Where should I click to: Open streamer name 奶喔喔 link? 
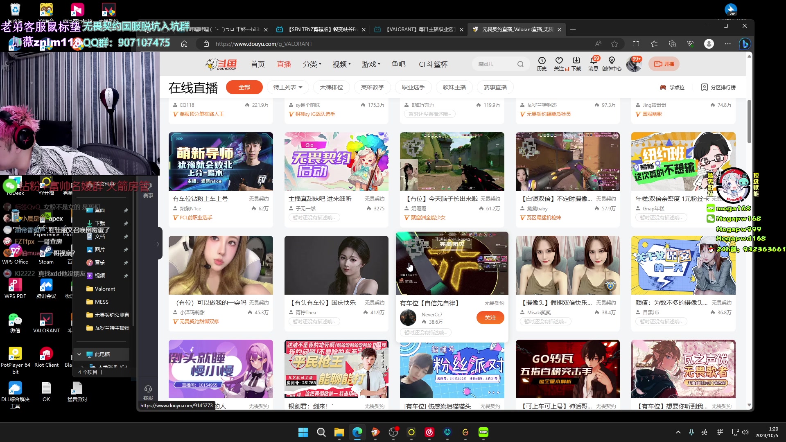click(x=419, y=209)
